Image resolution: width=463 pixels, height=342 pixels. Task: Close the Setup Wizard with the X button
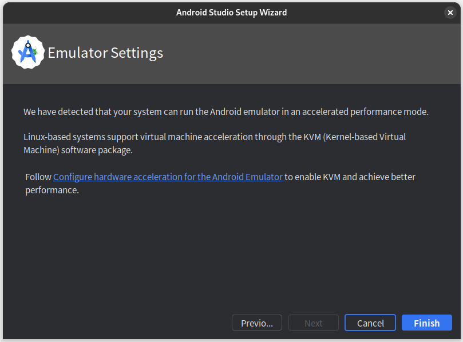pyautogui.click(x=450, y=13)
